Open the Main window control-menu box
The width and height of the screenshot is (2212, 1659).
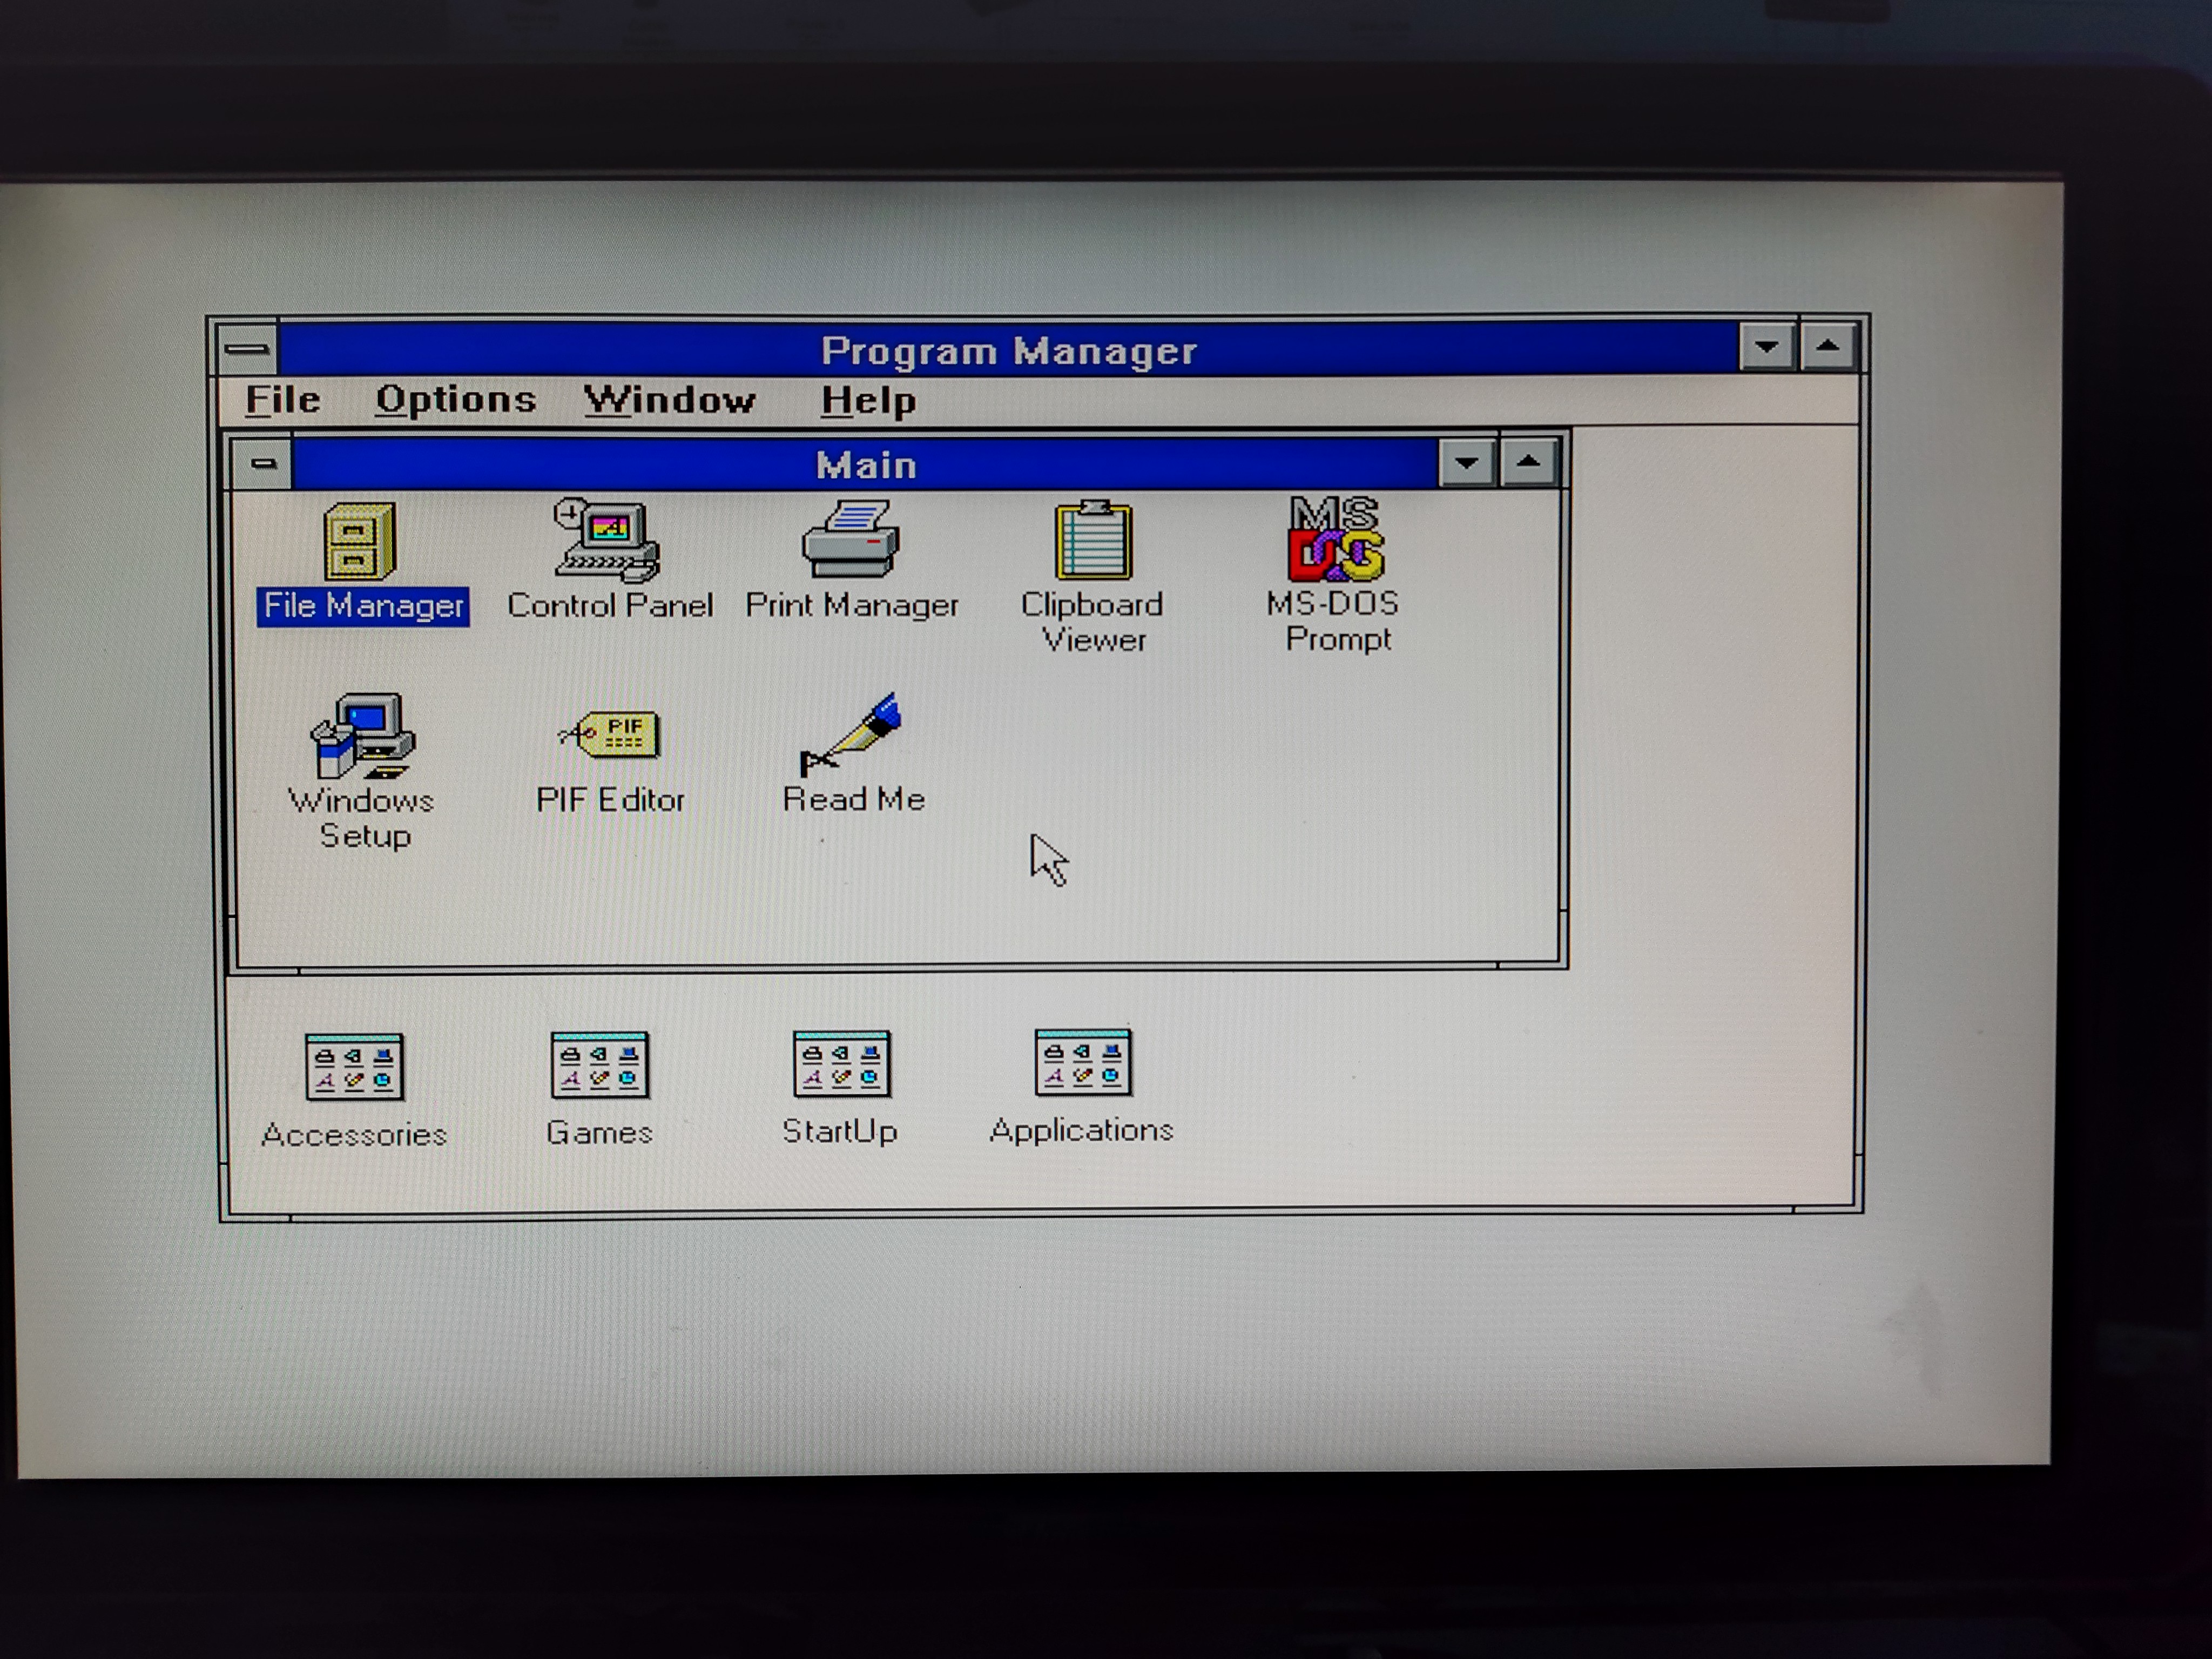263,464
